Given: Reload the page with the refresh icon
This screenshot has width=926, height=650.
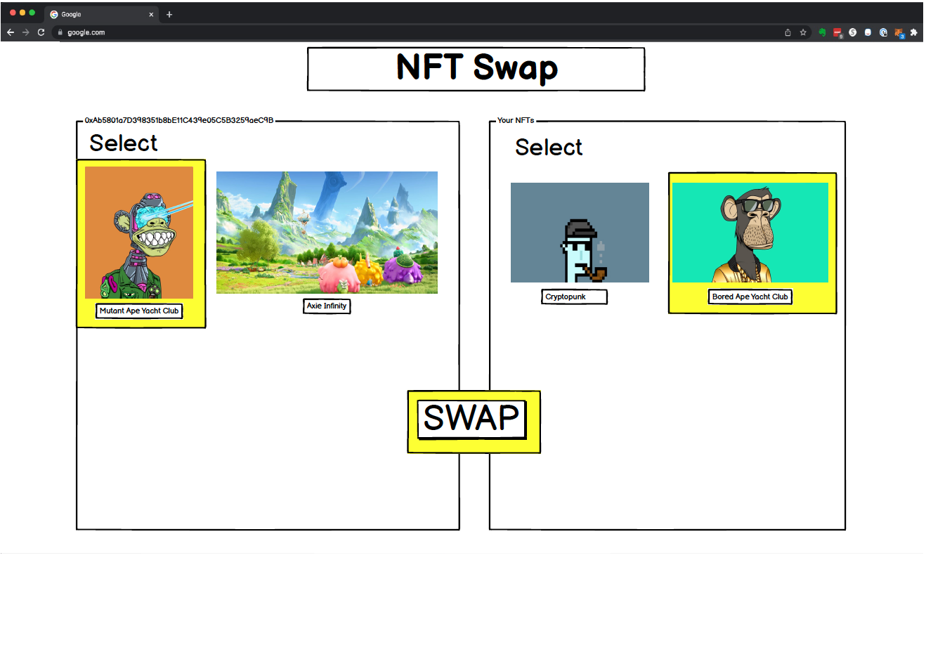Looking at the screenshot, I should tap(41, 32).
